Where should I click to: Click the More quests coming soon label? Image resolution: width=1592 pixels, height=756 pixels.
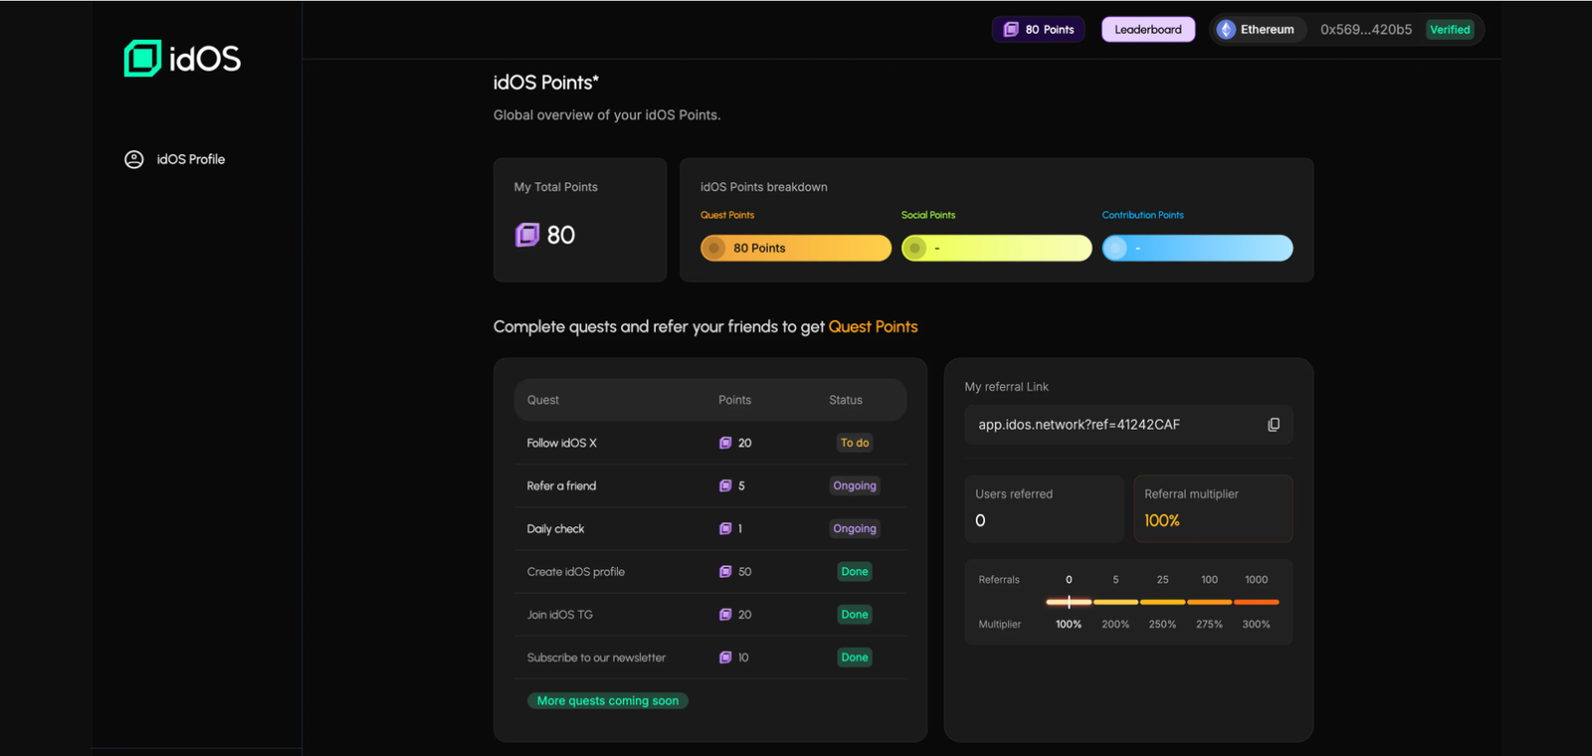tap(608, 701)
